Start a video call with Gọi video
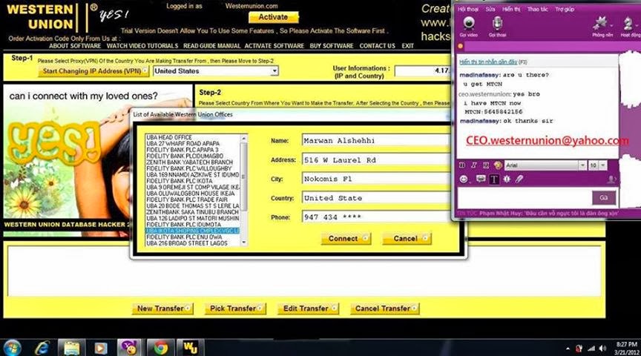Screen dimensions: 641x356 pos(468,27)
